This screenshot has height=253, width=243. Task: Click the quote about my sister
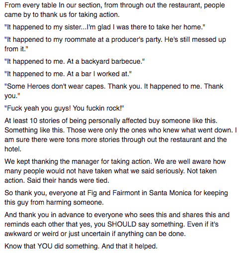105,27
